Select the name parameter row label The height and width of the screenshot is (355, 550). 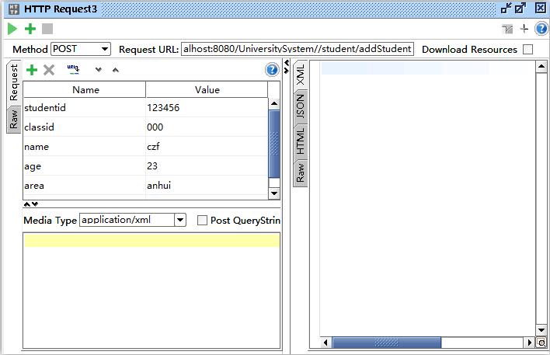pyautogui.click(x=37, y=147)
